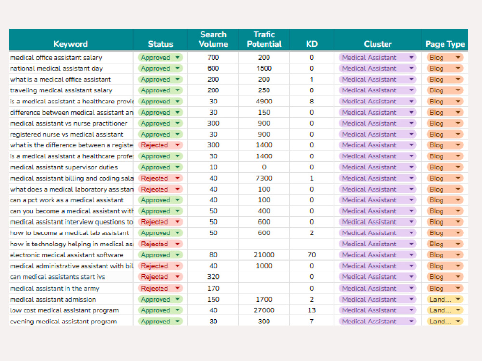Open Page Type dropdown for low cost medical assistant program

(444, 310)
